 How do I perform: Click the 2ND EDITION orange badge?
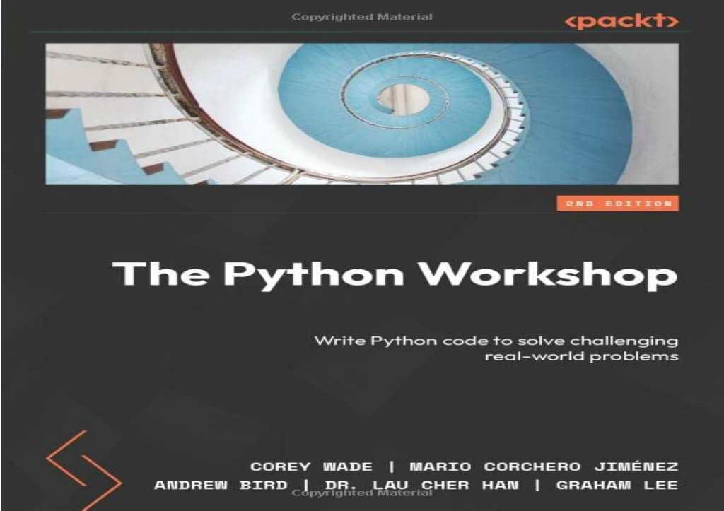coord(618,204)
